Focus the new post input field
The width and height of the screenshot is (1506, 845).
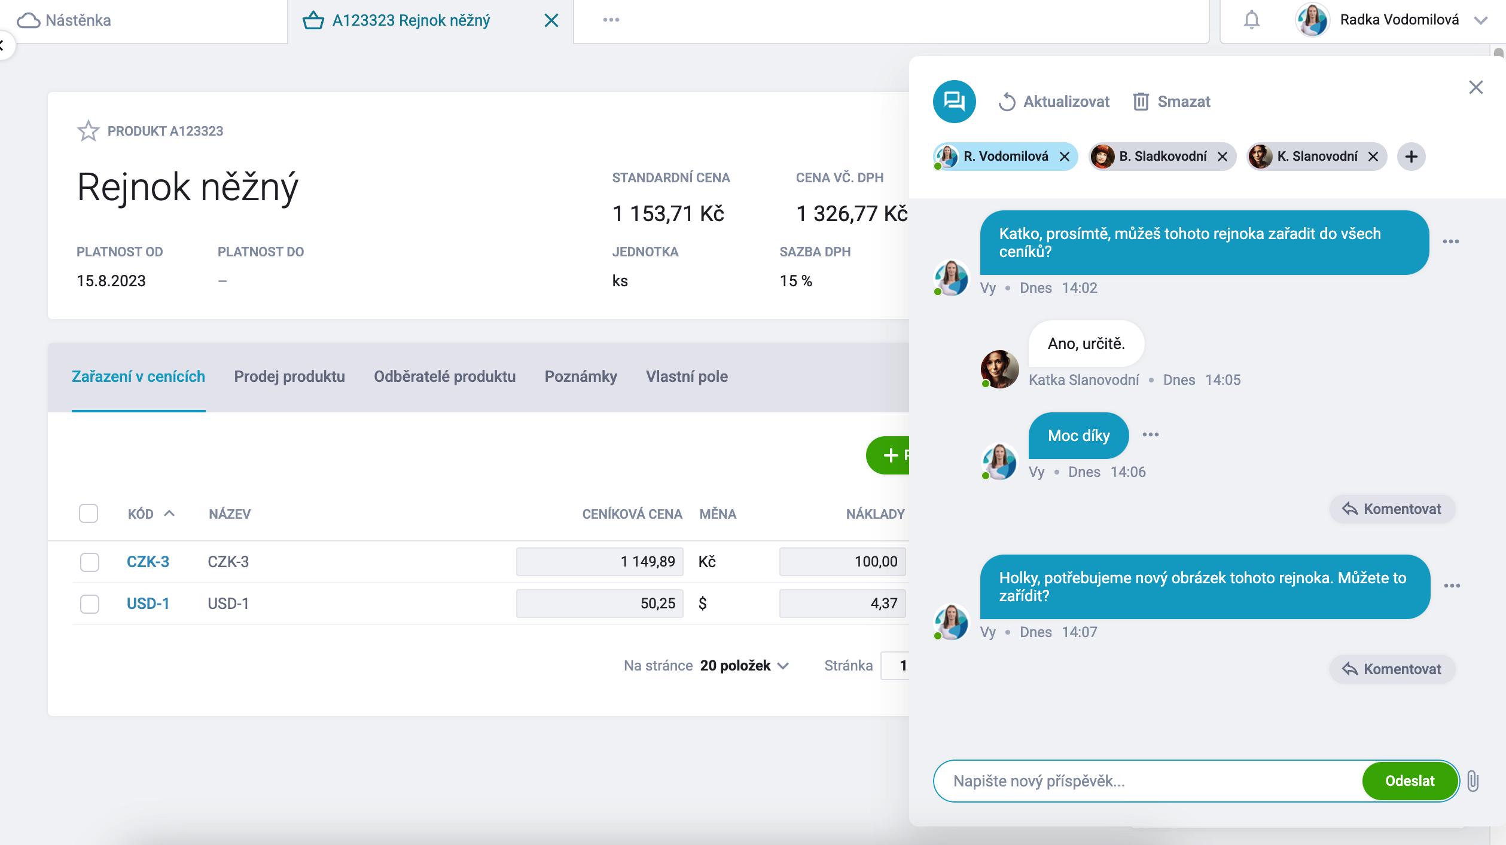(1148, 781)
